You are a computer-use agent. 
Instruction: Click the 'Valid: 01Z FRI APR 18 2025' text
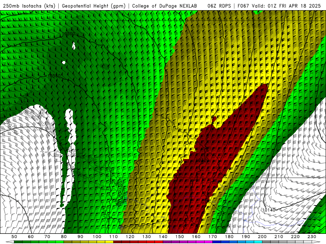[286, 6]
